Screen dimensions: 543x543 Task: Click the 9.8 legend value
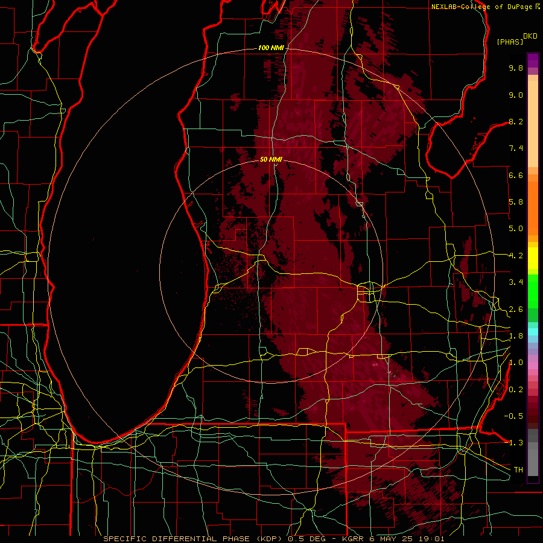[x=516, y=68]
